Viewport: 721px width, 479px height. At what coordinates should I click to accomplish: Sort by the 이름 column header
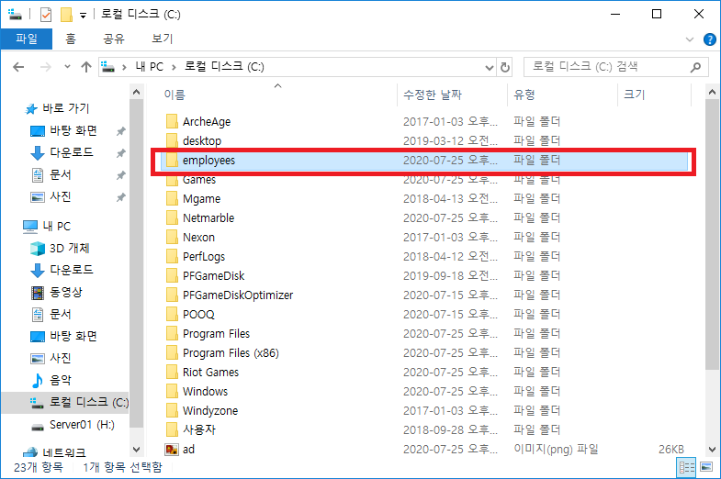tap(175, 95)
